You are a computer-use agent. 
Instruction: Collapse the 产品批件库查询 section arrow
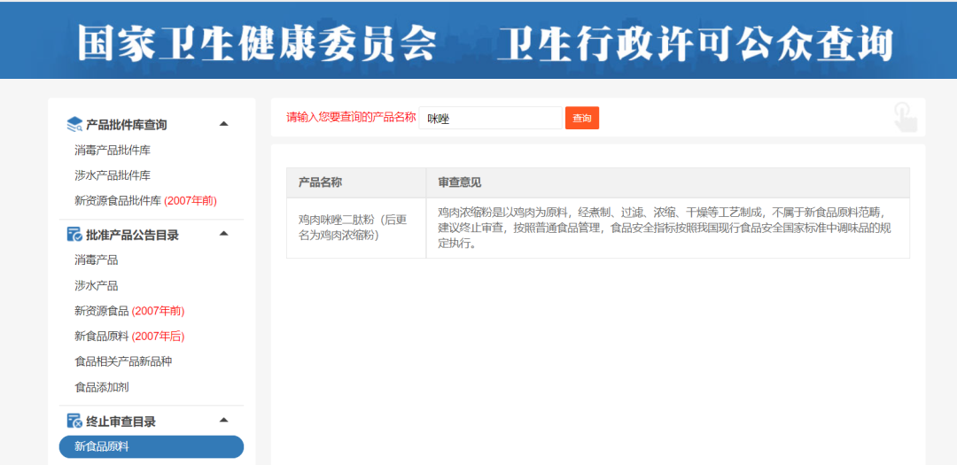(x=224, y=124)
